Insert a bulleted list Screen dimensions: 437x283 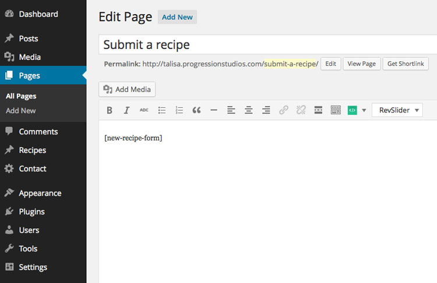[162, 110]
